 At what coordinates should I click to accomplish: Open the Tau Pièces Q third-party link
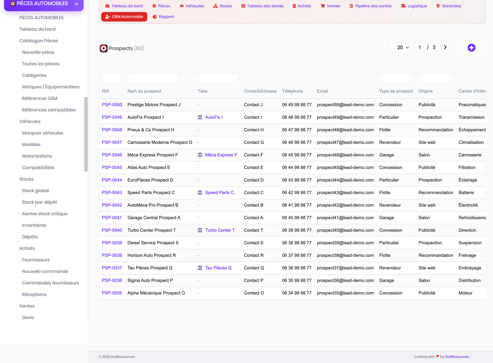tap(218, 268)
